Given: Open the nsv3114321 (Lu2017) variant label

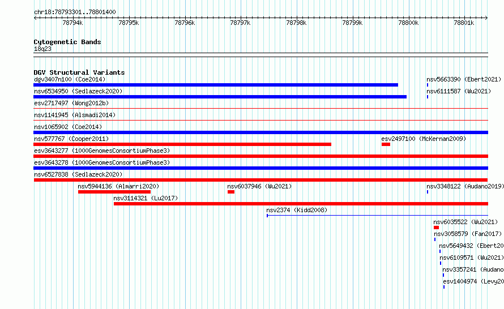Looking at the screenshot, I should pyautogui.click(x=146, y=198).
